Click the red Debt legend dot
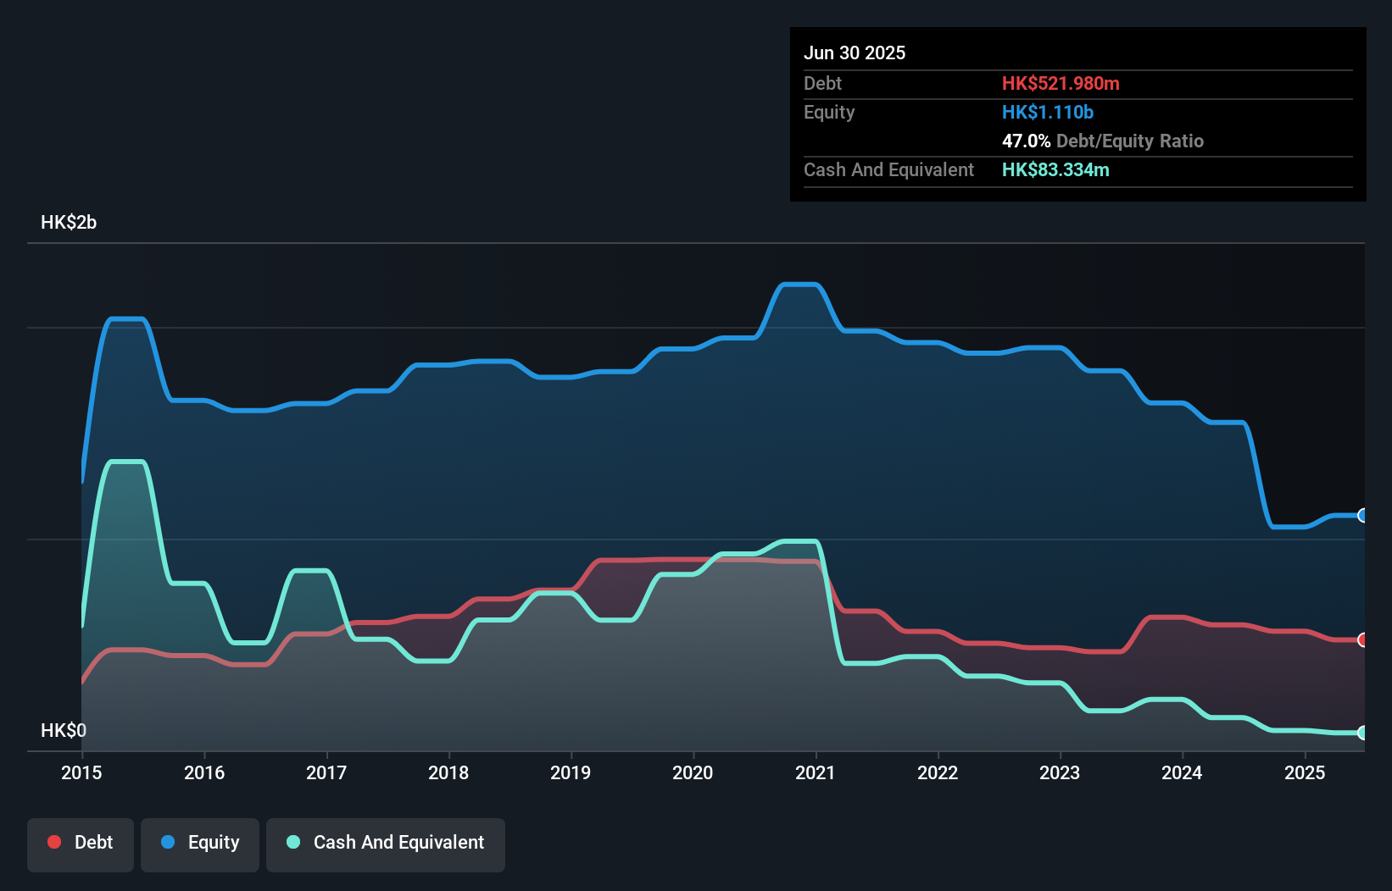Viewport: 1392px width, 891px height. pyautogui.click(x=53, y=842)
